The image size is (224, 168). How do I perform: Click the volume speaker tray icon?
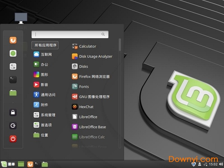coord(221,164)
